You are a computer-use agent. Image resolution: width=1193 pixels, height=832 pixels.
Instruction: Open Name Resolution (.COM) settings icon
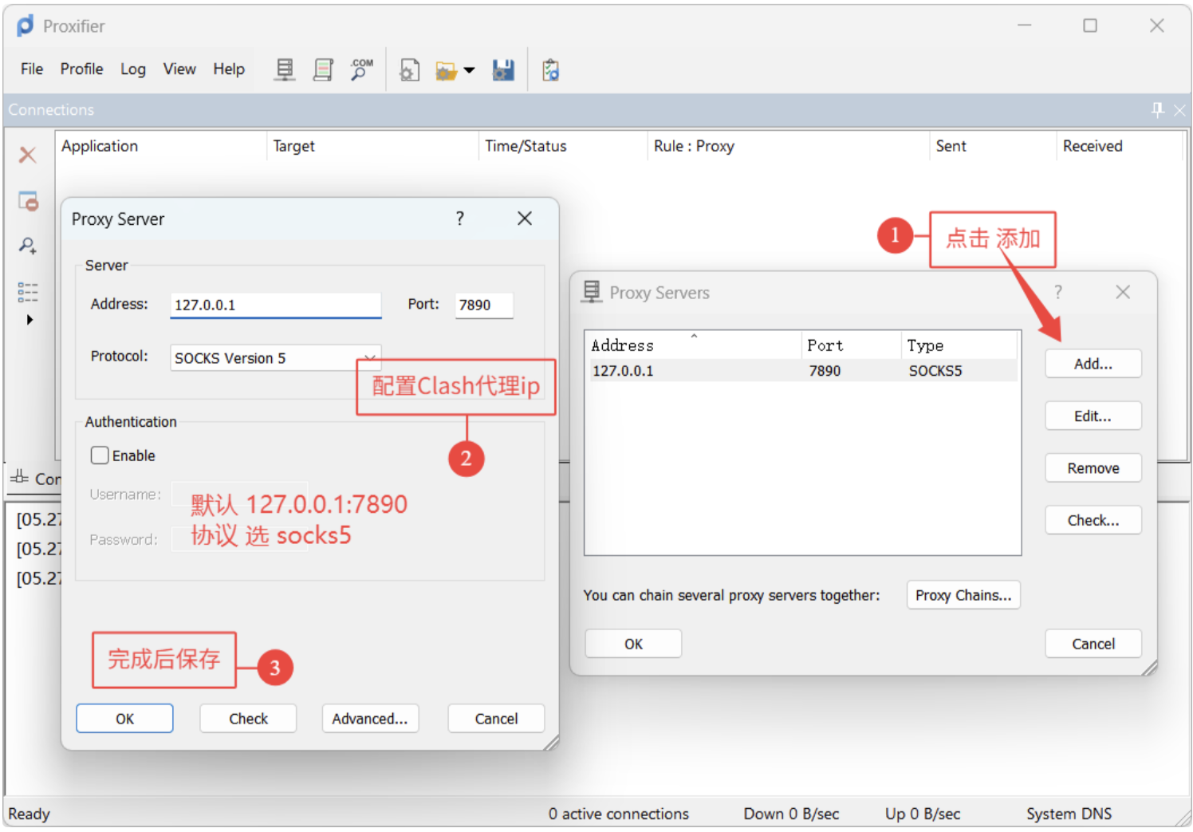point(361,70)
